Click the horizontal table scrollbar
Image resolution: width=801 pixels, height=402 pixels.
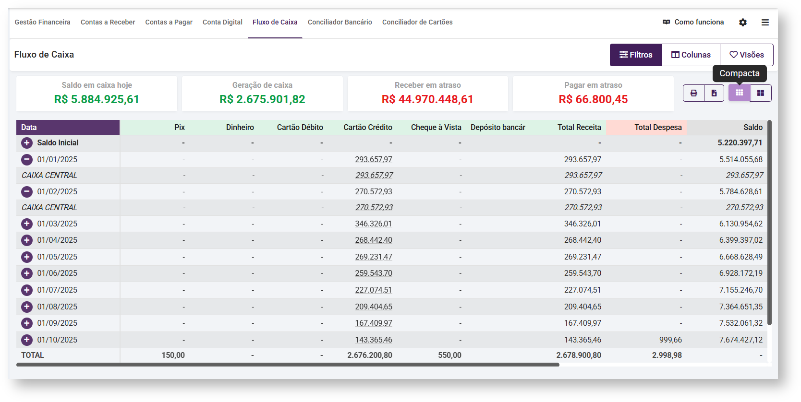[288, 365]
